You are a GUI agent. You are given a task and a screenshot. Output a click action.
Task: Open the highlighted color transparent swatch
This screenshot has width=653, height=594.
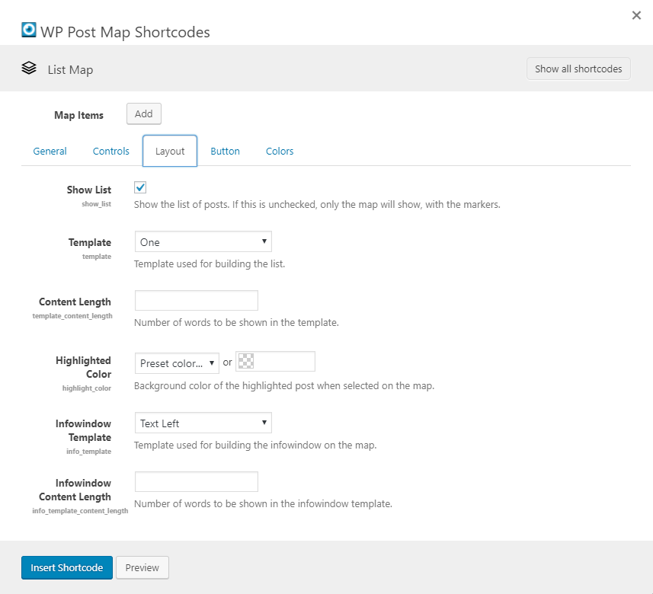pyautogui.click(x=245, y=361)
